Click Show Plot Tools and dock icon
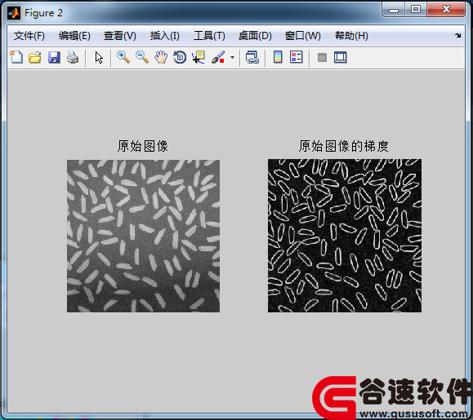Viewport: 473px width, 420px height. pos(341,57)
